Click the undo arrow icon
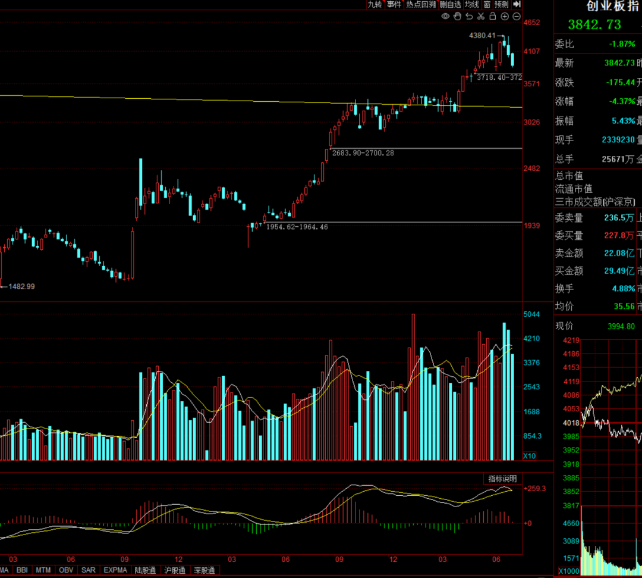 click(x=469, y=17)
